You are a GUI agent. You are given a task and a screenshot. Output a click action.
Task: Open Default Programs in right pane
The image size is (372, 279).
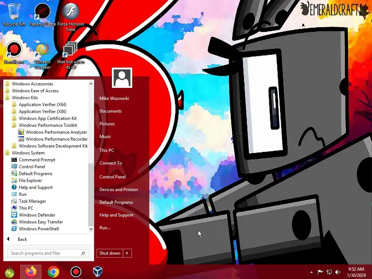(x=116, y=202)
